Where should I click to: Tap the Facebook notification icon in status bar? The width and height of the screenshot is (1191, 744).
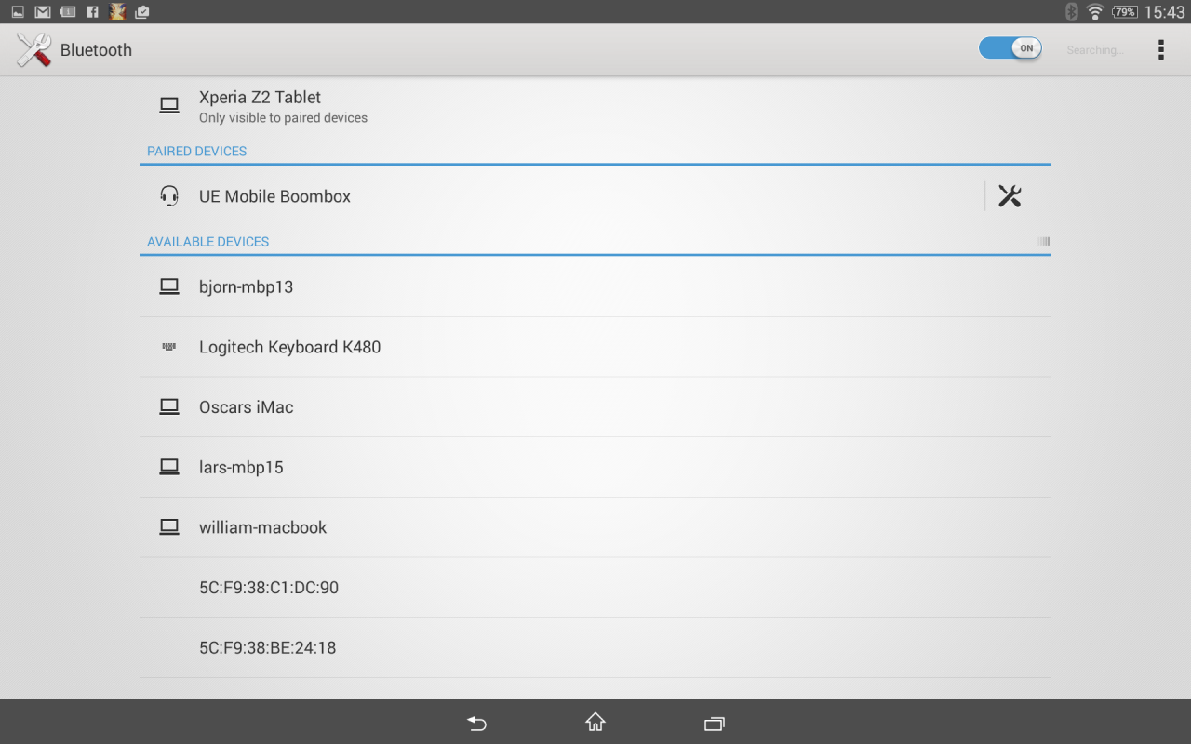(x=92, y=12)
